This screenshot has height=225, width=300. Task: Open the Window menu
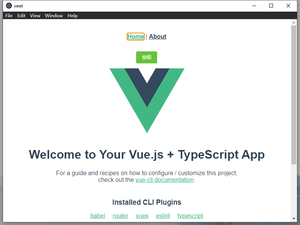(x=54, y=15)
